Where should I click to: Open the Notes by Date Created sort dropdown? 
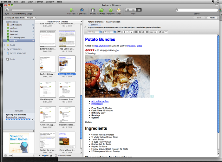pos(59,22)
